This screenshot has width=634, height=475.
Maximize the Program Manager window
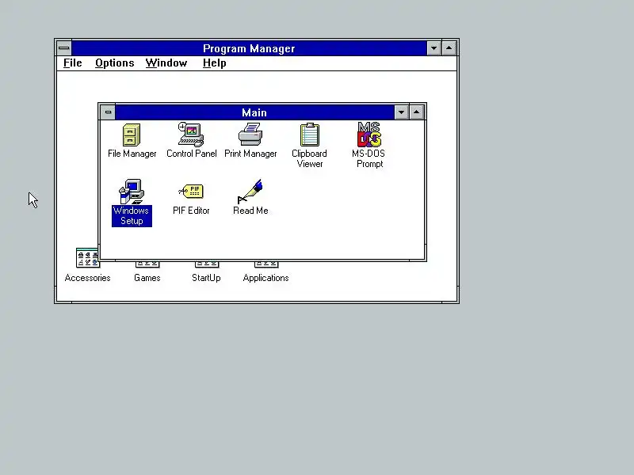[x=449, y=48]
